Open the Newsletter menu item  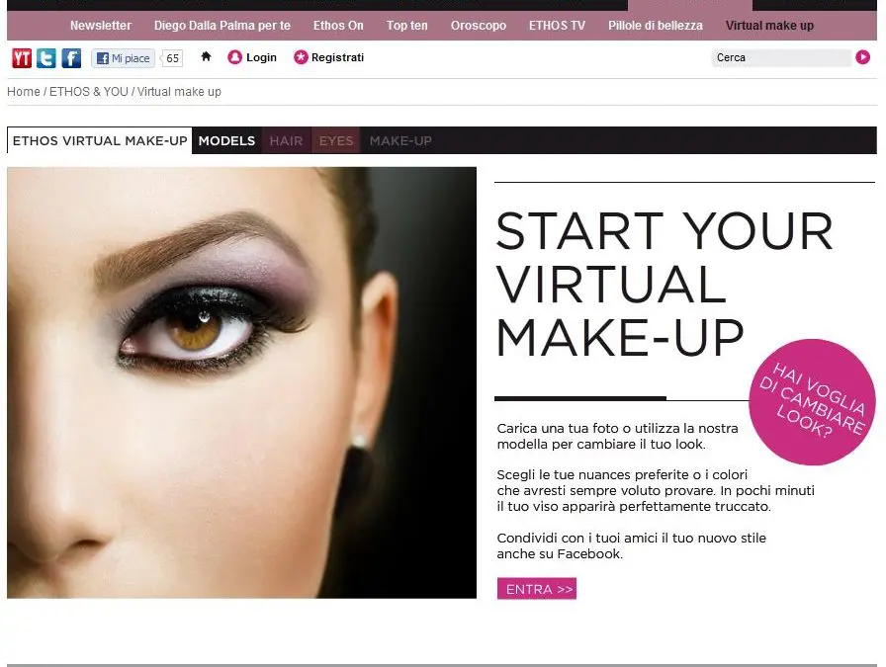[101, 26]
